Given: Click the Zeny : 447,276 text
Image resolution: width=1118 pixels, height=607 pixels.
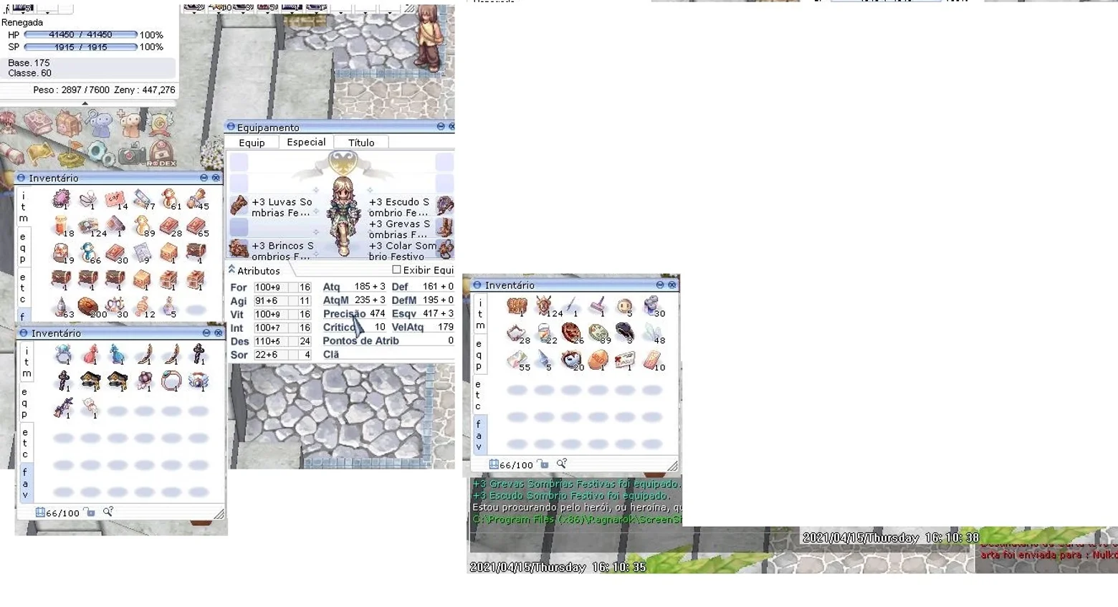Looking at the screenshot, I should [145, 90].
